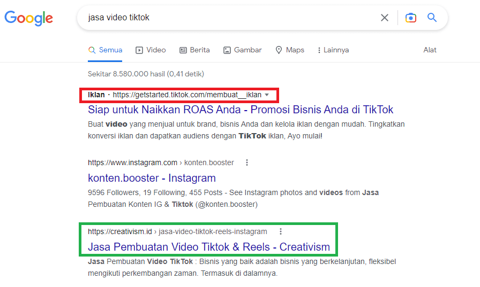Select the Semua tab
480x287 pixels.
pos(105,50)
